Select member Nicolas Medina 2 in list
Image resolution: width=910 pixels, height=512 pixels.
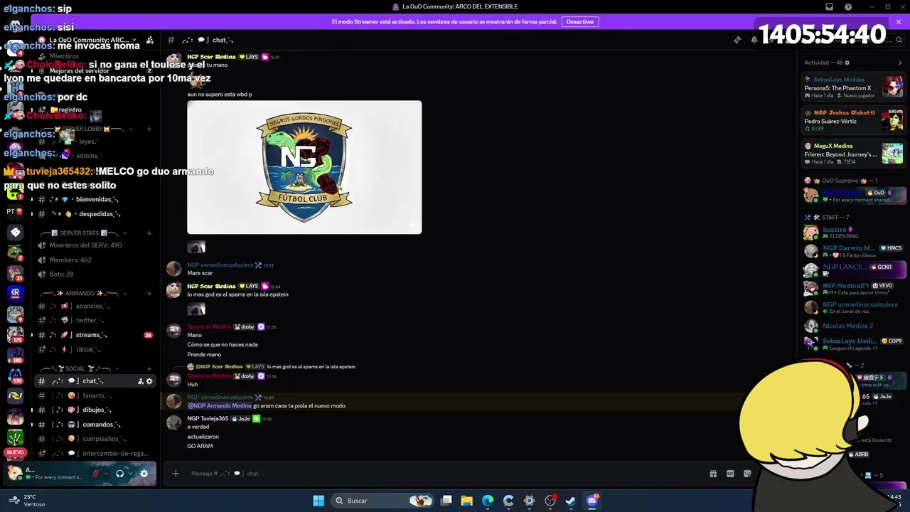pos(853,326)
